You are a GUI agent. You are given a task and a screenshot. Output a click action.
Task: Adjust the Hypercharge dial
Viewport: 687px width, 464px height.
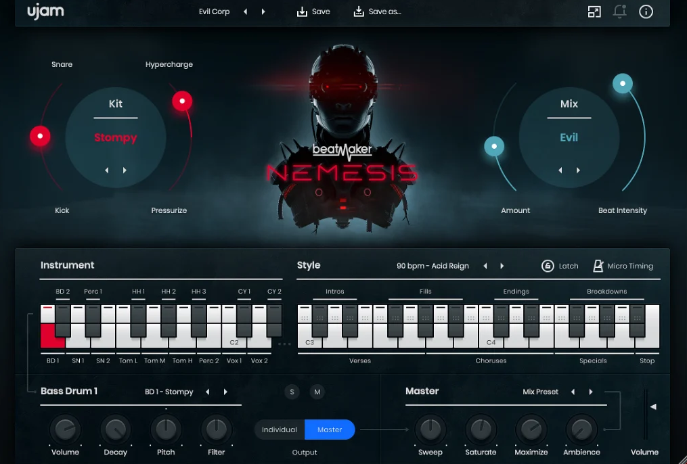pos(182,101)
